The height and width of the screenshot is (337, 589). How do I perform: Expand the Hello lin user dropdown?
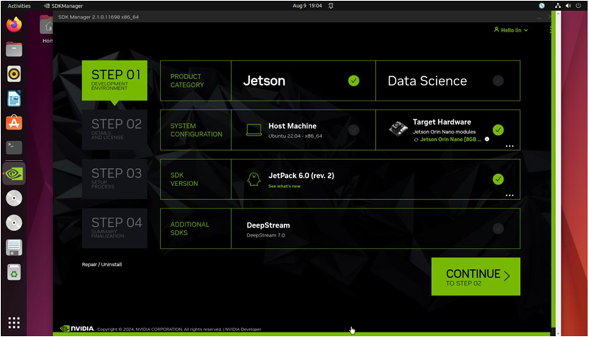(x=511, y=30)
